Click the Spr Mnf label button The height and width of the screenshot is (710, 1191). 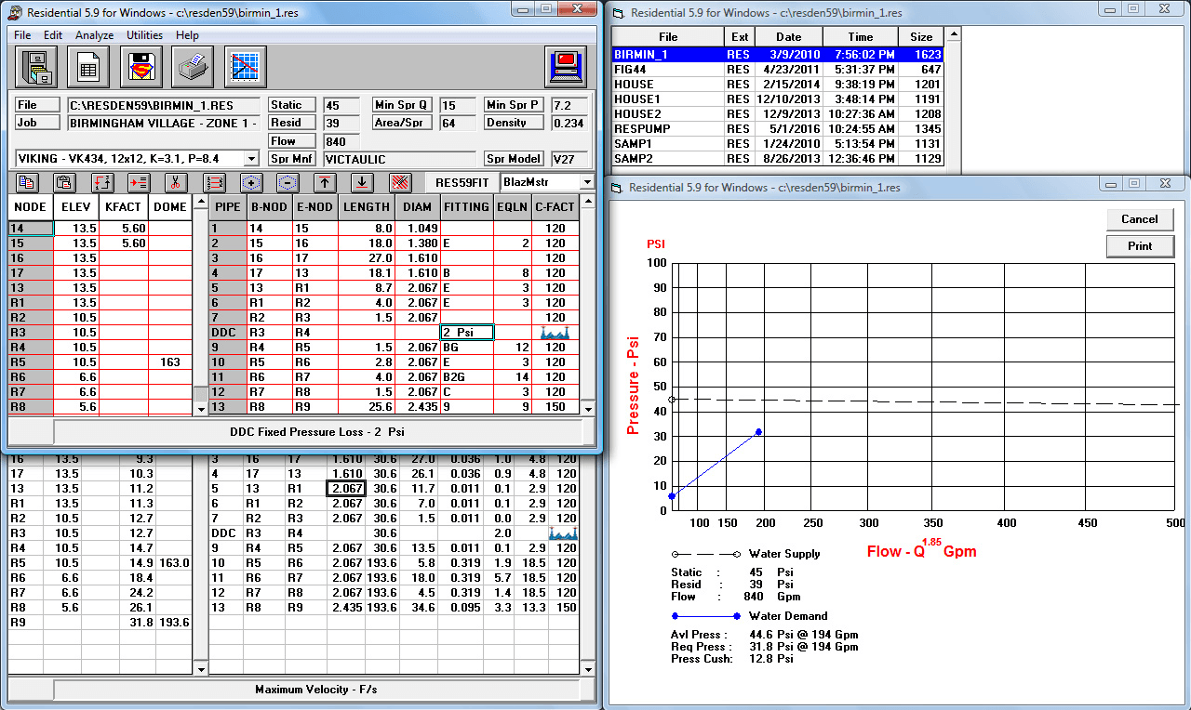tap(290, 159)
